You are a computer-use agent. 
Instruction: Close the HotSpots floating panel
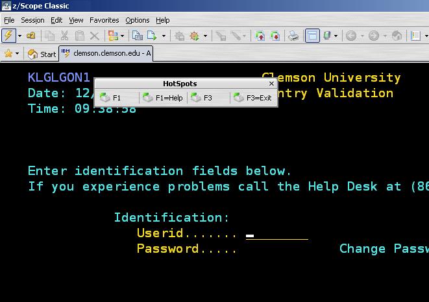coord(271,84)
